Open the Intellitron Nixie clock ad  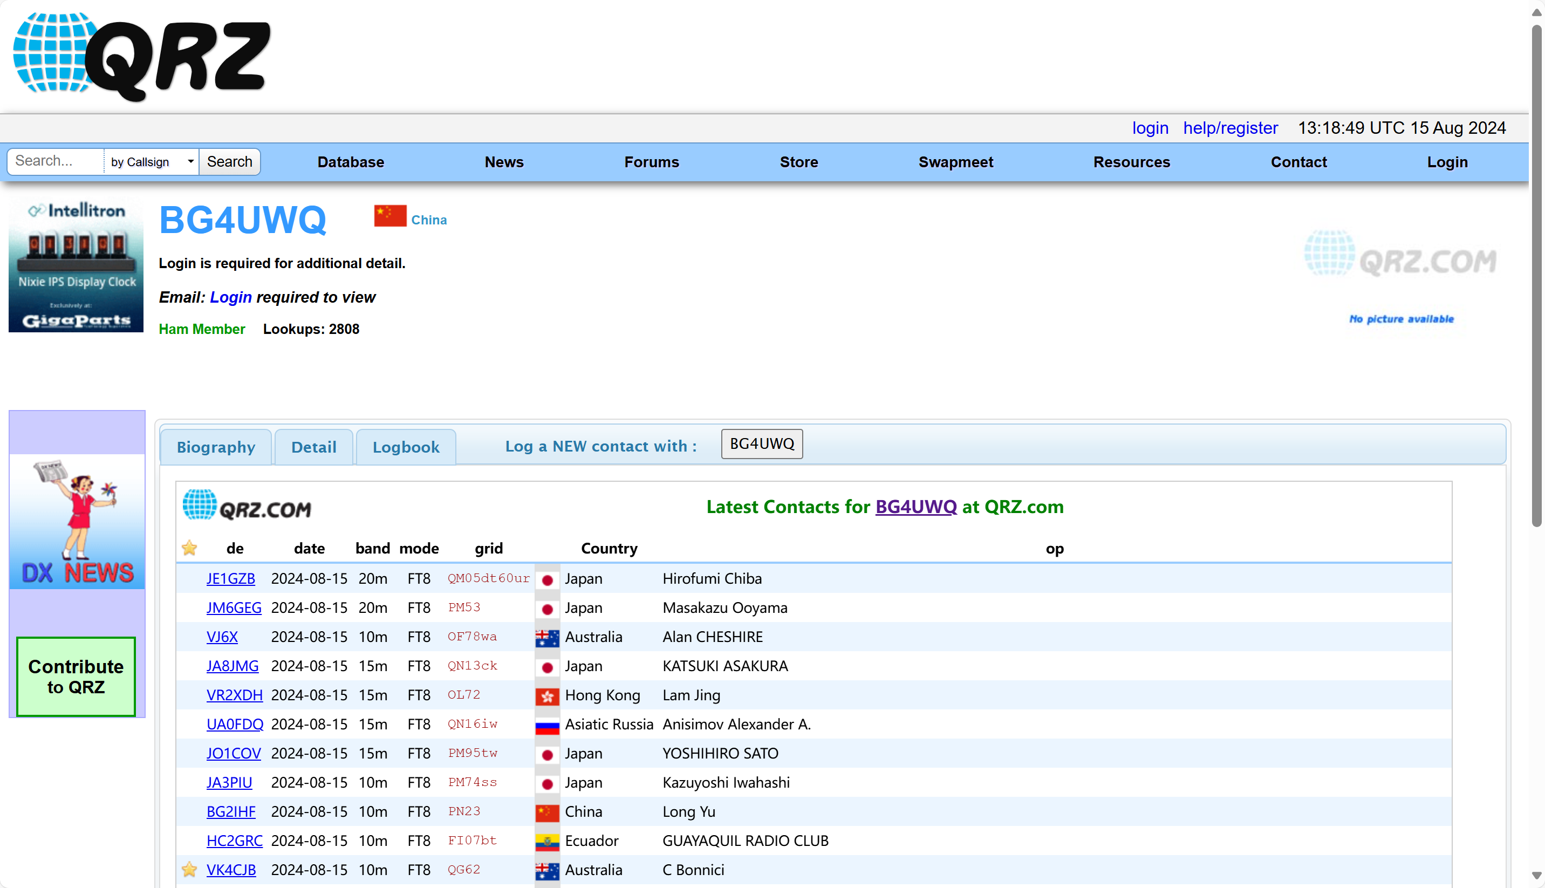(76, 265)
